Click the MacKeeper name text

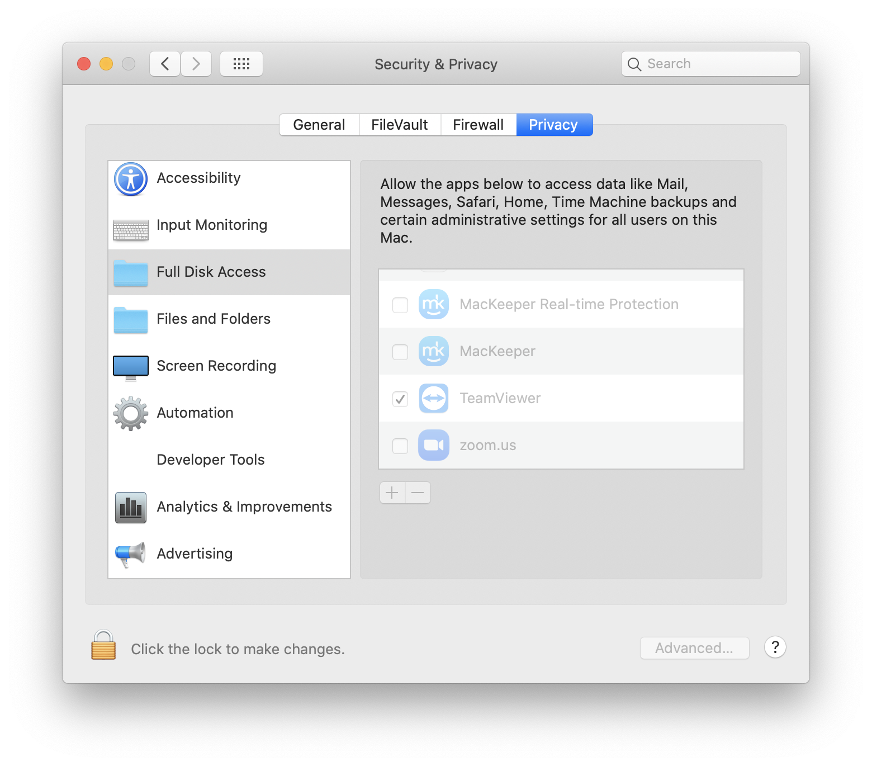[x=497, y=351]
